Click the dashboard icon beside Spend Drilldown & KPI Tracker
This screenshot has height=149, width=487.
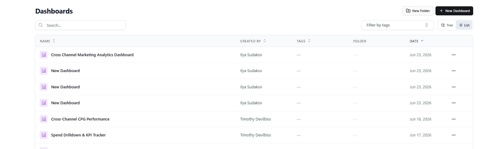click(x=44, y=135)
